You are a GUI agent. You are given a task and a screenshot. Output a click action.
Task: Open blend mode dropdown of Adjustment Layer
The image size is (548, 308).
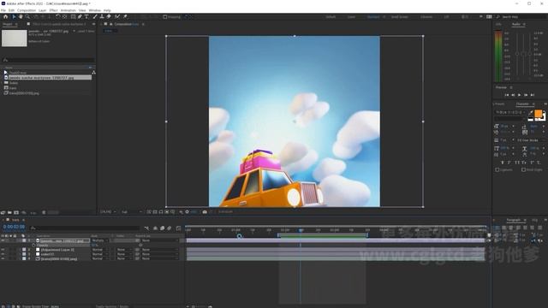click(100, 250)
